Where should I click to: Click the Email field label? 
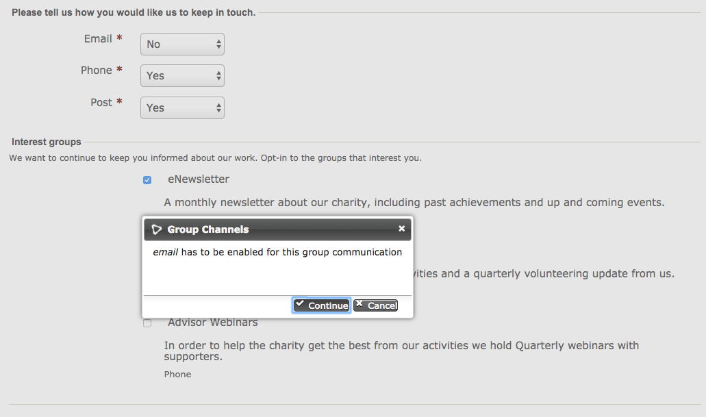(98, 39)
